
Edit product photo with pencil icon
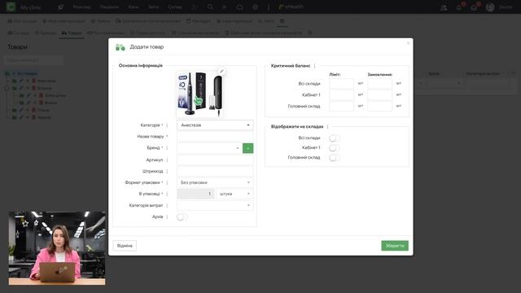[x=221, y=72]
